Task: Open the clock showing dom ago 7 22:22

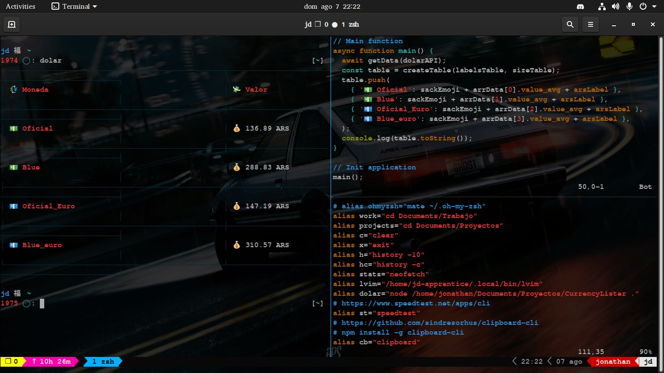Action: click(x=332, y=6)
